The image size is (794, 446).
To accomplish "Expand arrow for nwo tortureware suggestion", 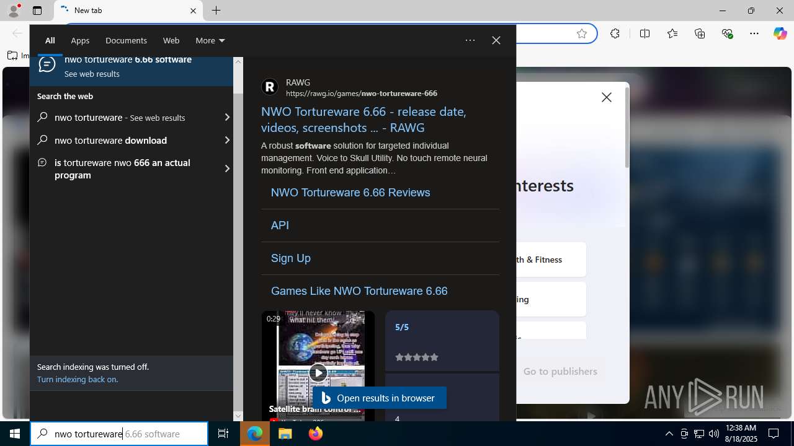I will [x=227, y=118].
